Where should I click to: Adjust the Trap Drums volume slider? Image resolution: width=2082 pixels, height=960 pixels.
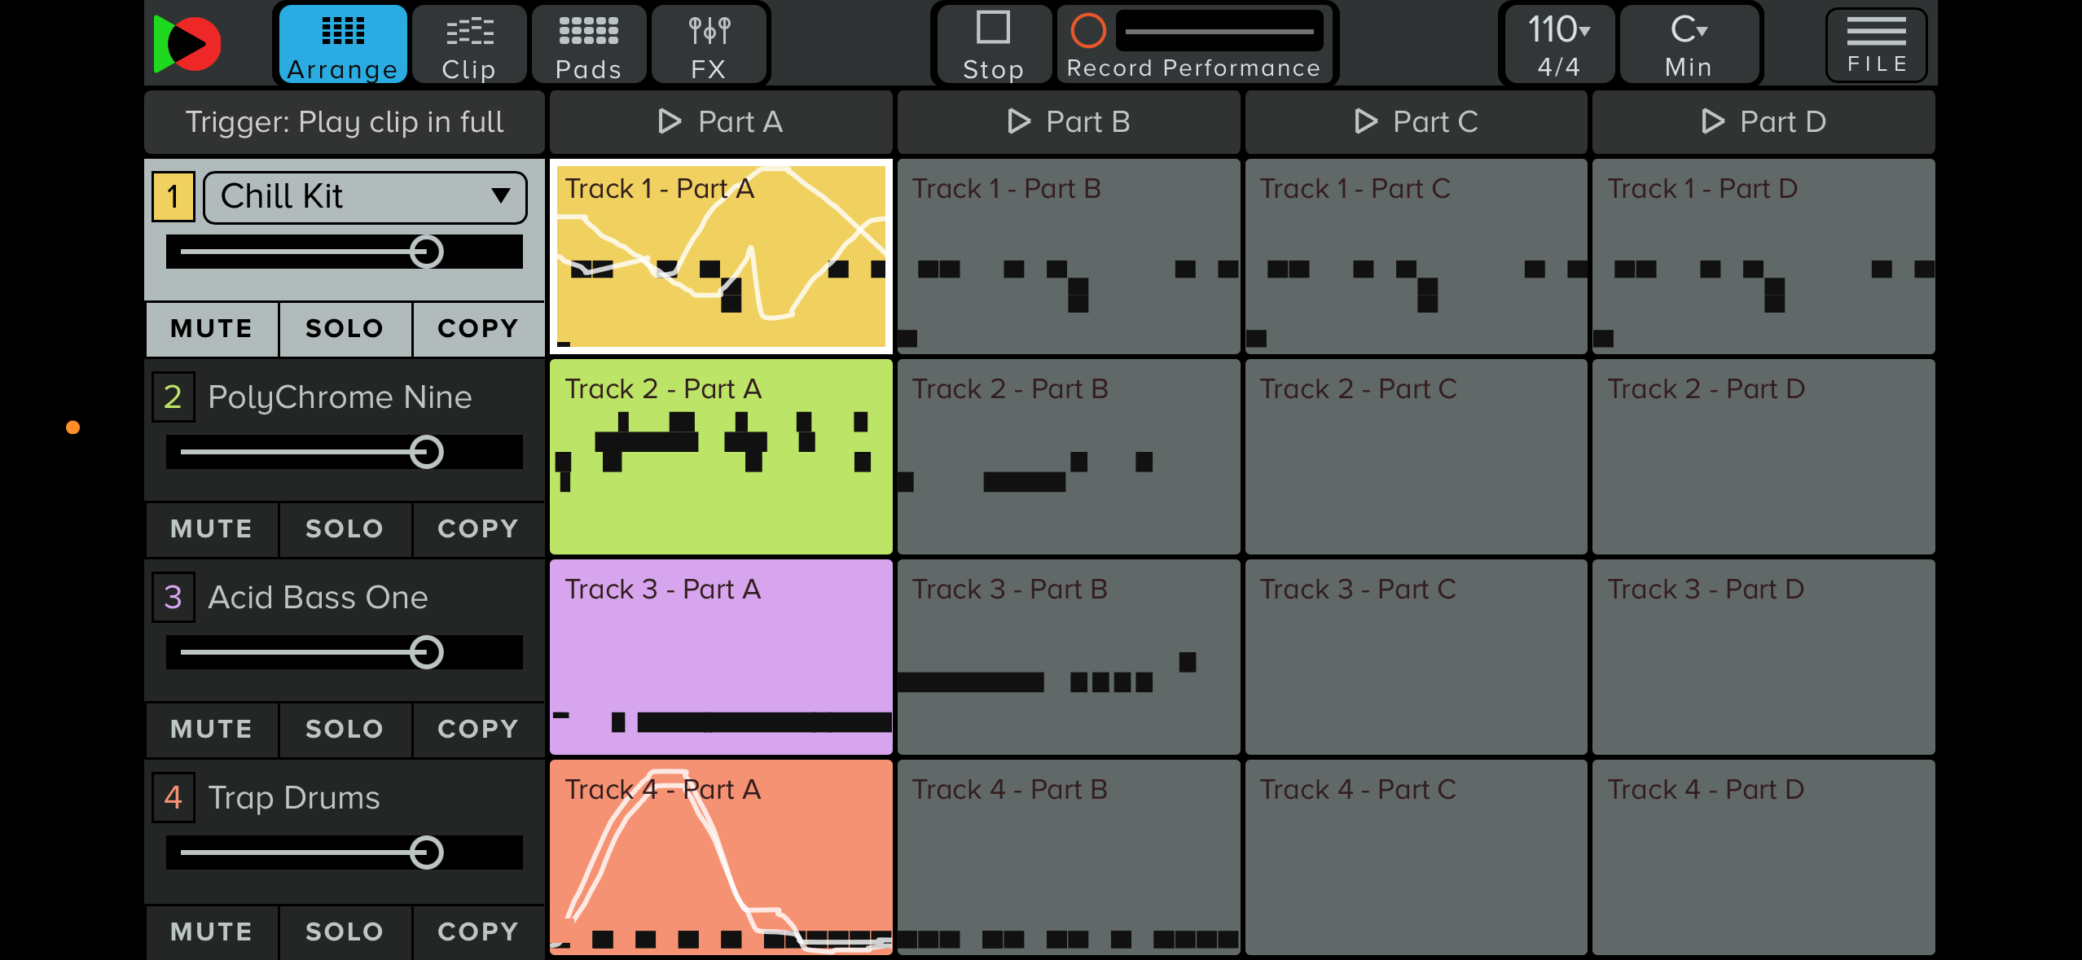coord(345,853)
